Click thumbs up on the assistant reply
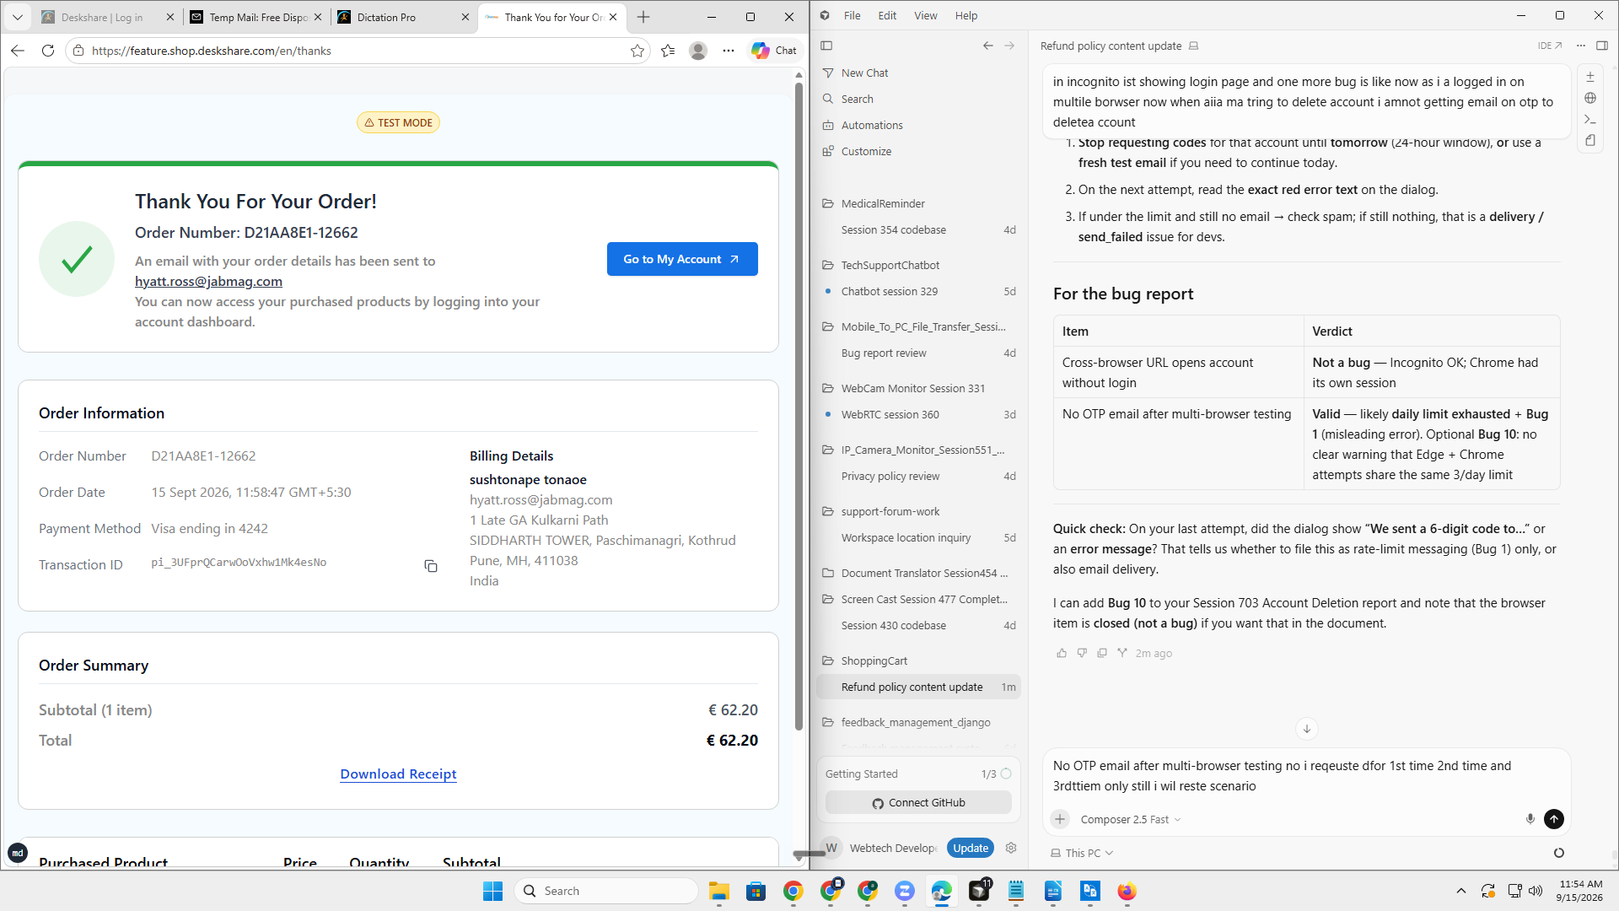1619x911 pixels. [1062, 653]
